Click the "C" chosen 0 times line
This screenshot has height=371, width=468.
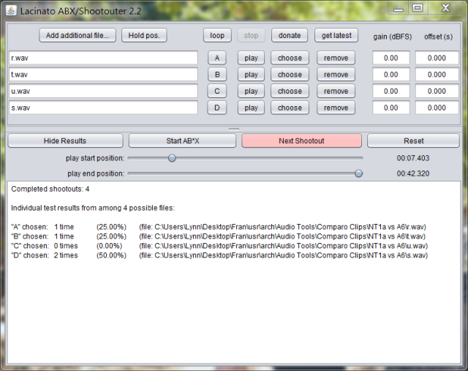219,246
